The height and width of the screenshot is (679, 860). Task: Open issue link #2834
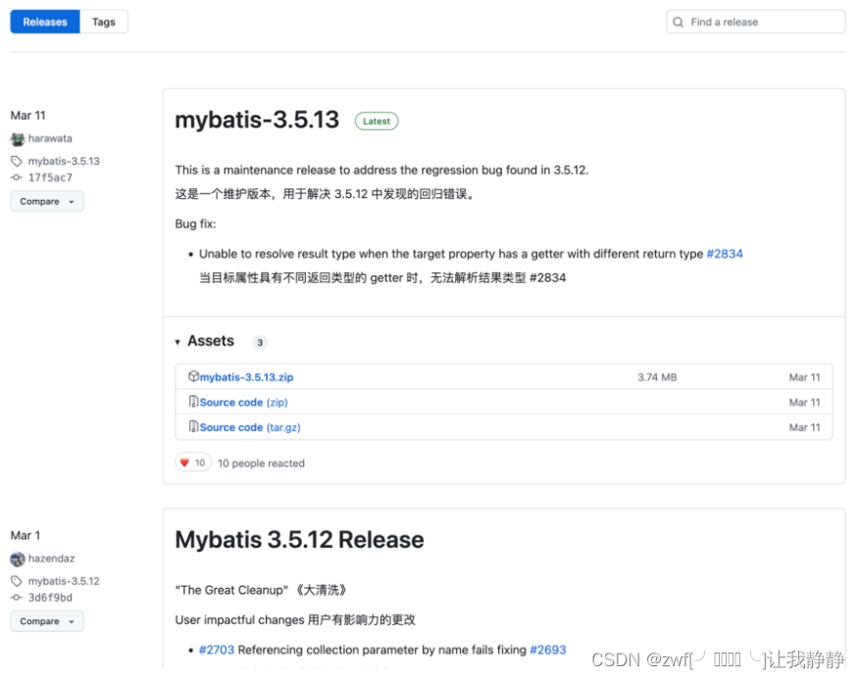(725, 253)
